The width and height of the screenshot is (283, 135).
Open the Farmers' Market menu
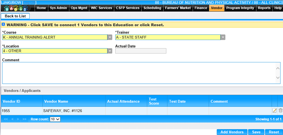178,8
